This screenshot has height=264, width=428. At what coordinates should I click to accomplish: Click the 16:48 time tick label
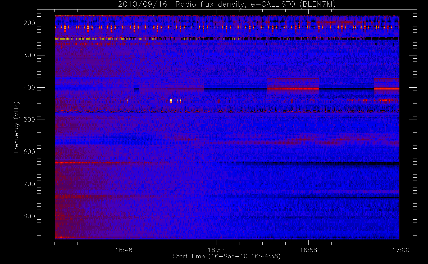point(124,250)
